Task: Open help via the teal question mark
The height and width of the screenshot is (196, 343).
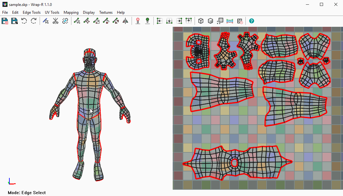Action: click(x=252, y=21)
